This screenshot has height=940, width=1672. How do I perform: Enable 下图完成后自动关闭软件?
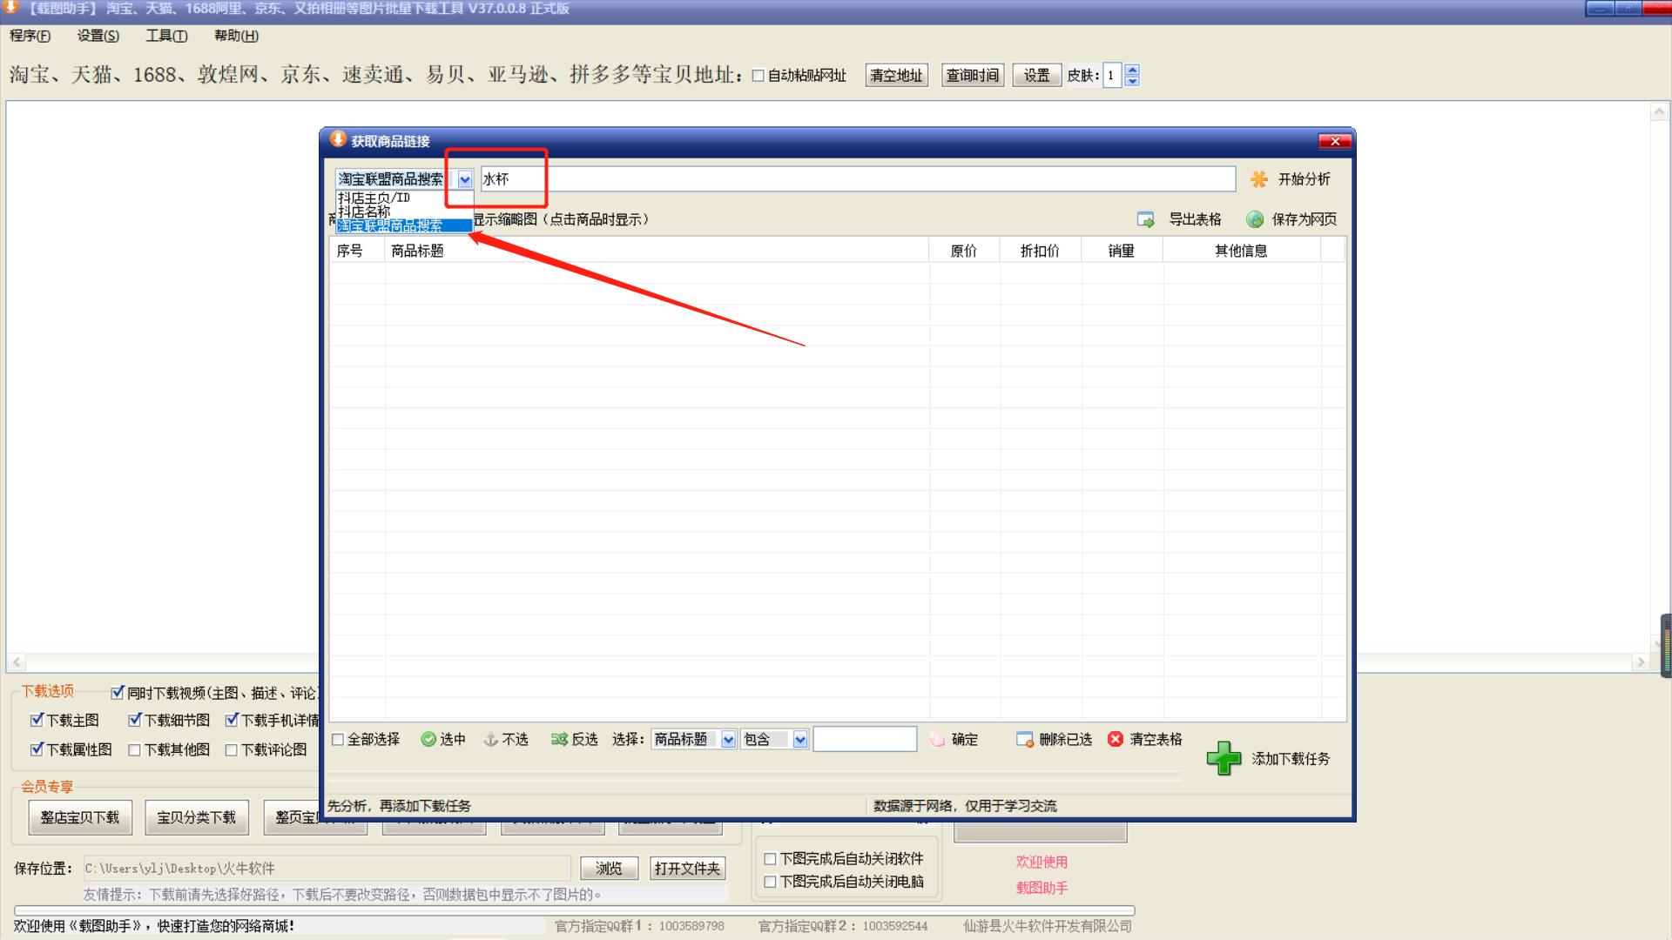click(x=770, y=858)
